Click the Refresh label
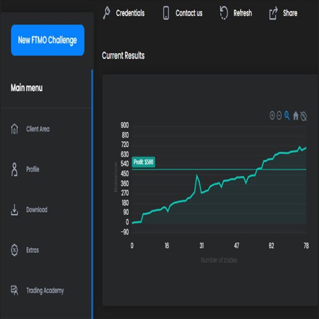The image size is (319, 319). pyautogui.click(x=242, y=13)
